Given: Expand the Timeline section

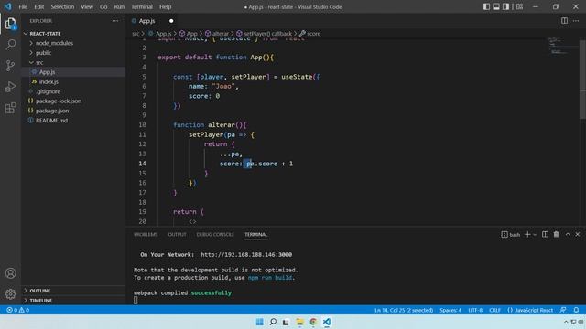Looking at the screenshot, I should [x=74, y=301].
